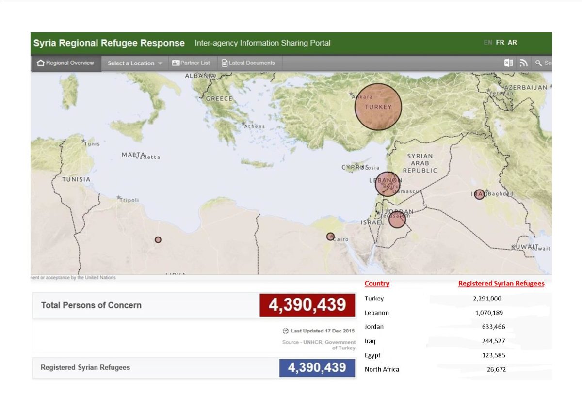Click the blue Registered Syrian Refugees figure
582x411 pixels.
point(317,368)
